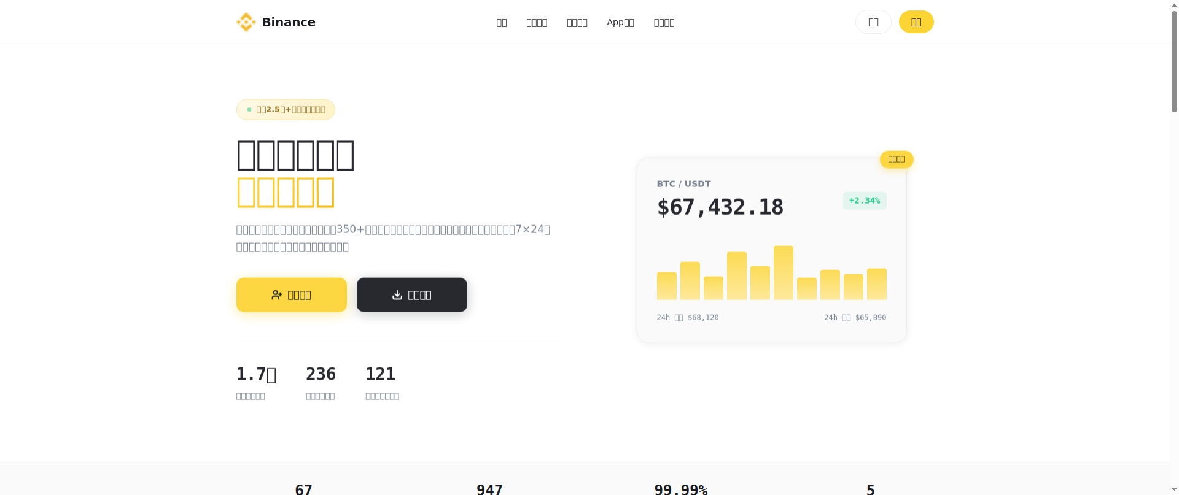Click the 121 statistic figure

(380, 374)
